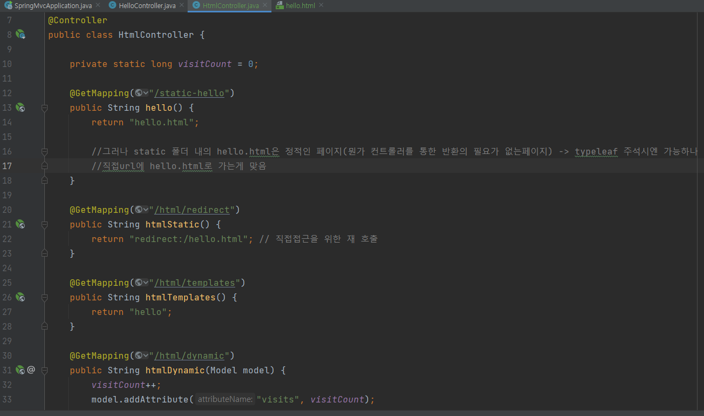Screen dimensions: 704x416
Task: Click the htmlDynamic method name
Action: [x=175, y=370]
